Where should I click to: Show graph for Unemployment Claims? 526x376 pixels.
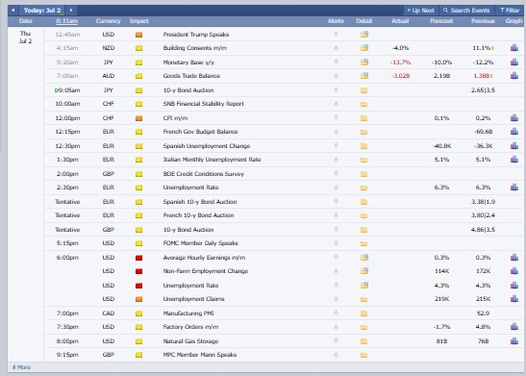point(514,299)
